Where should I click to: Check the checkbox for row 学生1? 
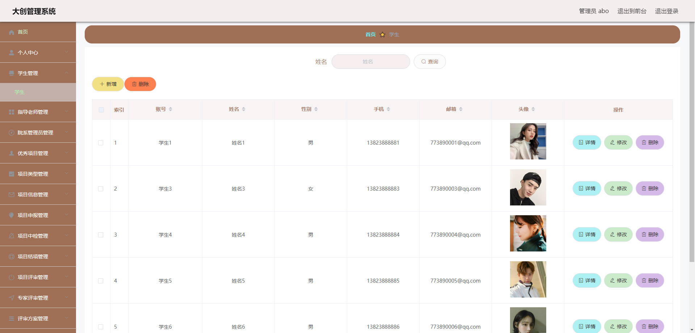(x=101, y=143)
